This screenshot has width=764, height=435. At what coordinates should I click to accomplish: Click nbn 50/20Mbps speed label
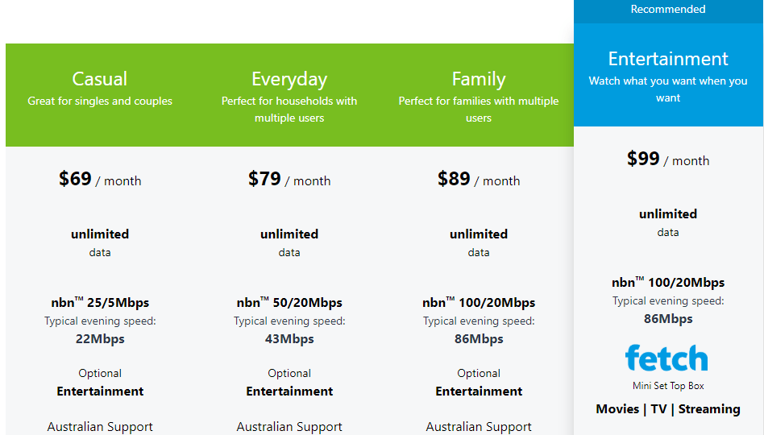click(289, 303)
